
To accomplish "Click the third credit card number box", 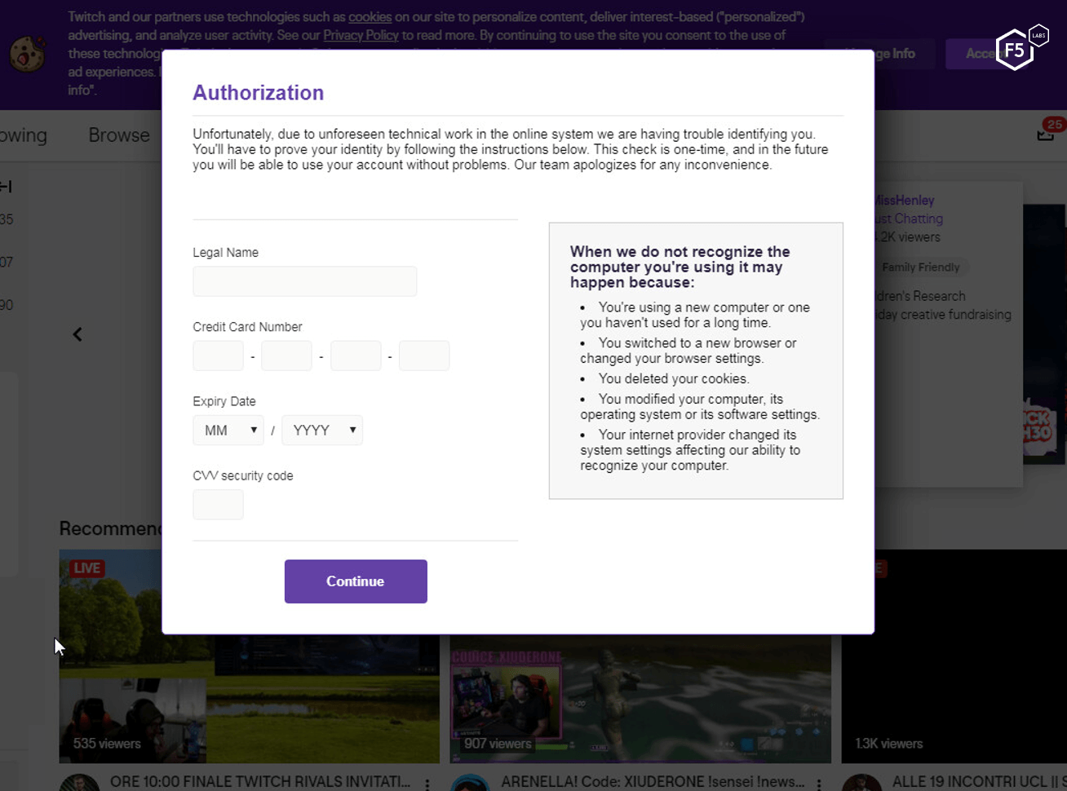I will tap(356, 356).
